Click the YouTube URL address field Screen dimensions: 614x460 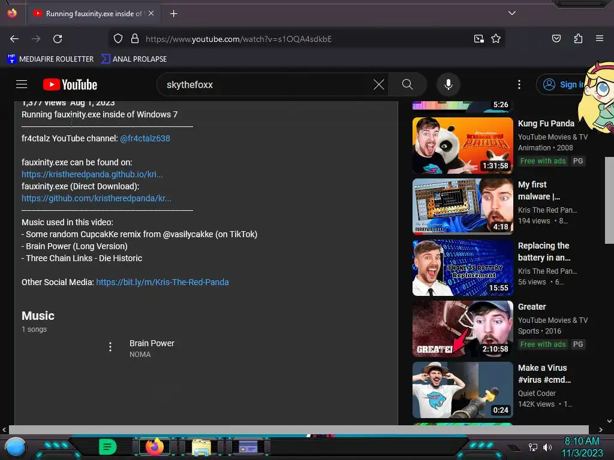(305, 39)
